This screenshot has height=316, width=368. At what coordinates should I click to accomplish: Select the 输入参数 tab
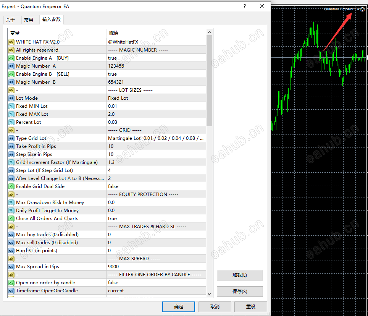52,19
